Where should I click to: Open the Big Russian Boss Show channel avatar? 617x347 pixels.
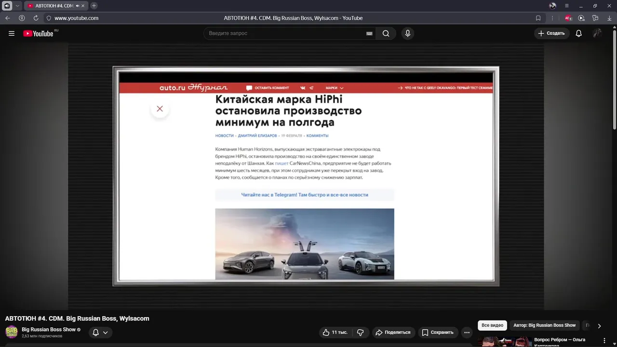pos(12,332)
